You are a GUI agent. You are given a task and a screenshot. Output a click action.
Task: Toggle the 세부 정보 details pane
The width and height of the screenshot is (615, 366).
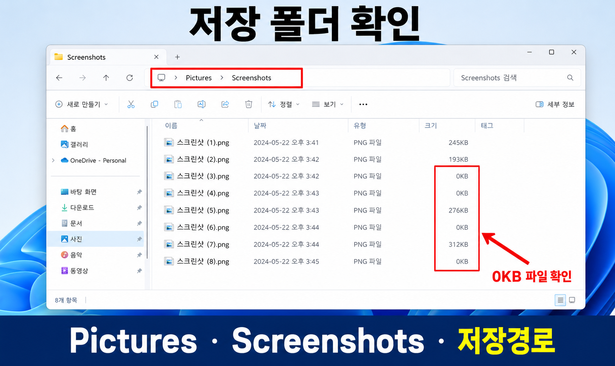point(555,104)
